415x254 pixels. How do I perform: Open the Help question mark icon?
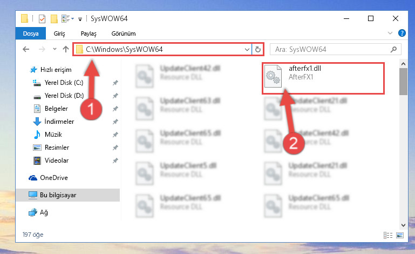pyautogui.click(x=402, y=33)
